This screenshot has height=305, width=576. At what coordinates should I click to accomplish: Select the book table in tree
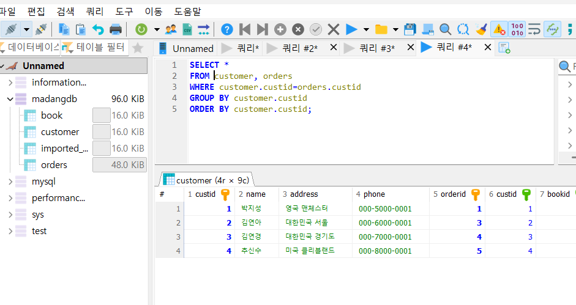click(x=52, y=116)
